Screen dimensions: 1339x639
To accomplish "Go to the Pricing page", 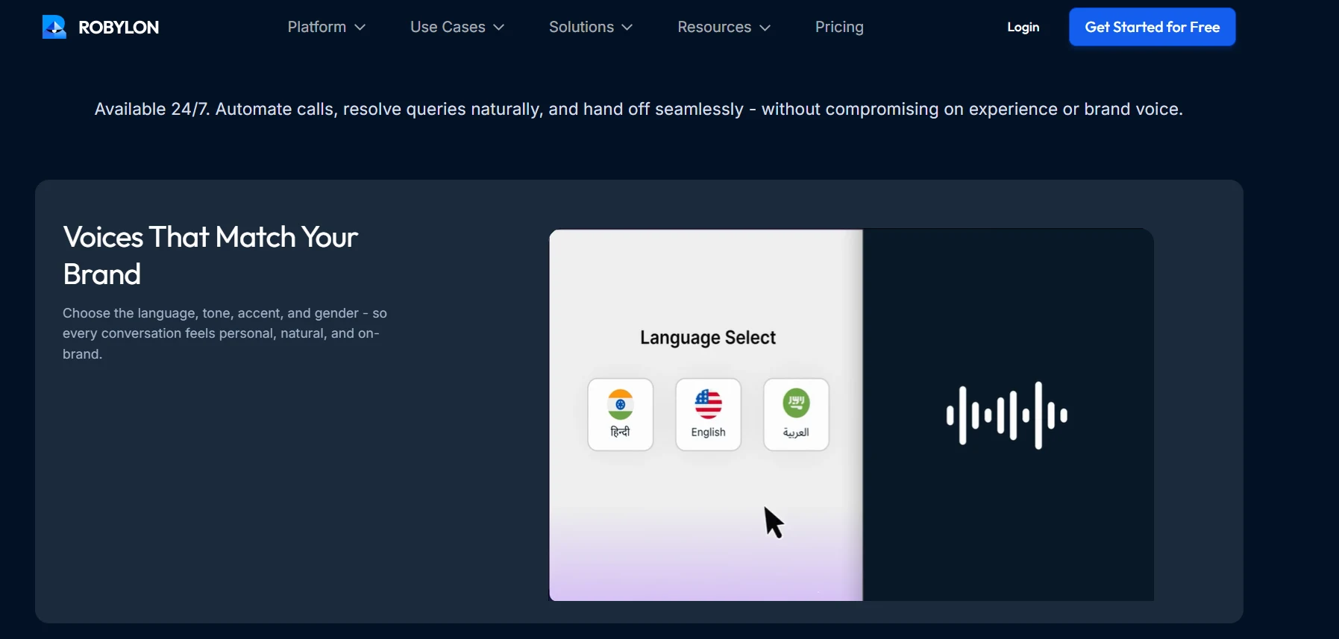I will click(x=839, y=27).
